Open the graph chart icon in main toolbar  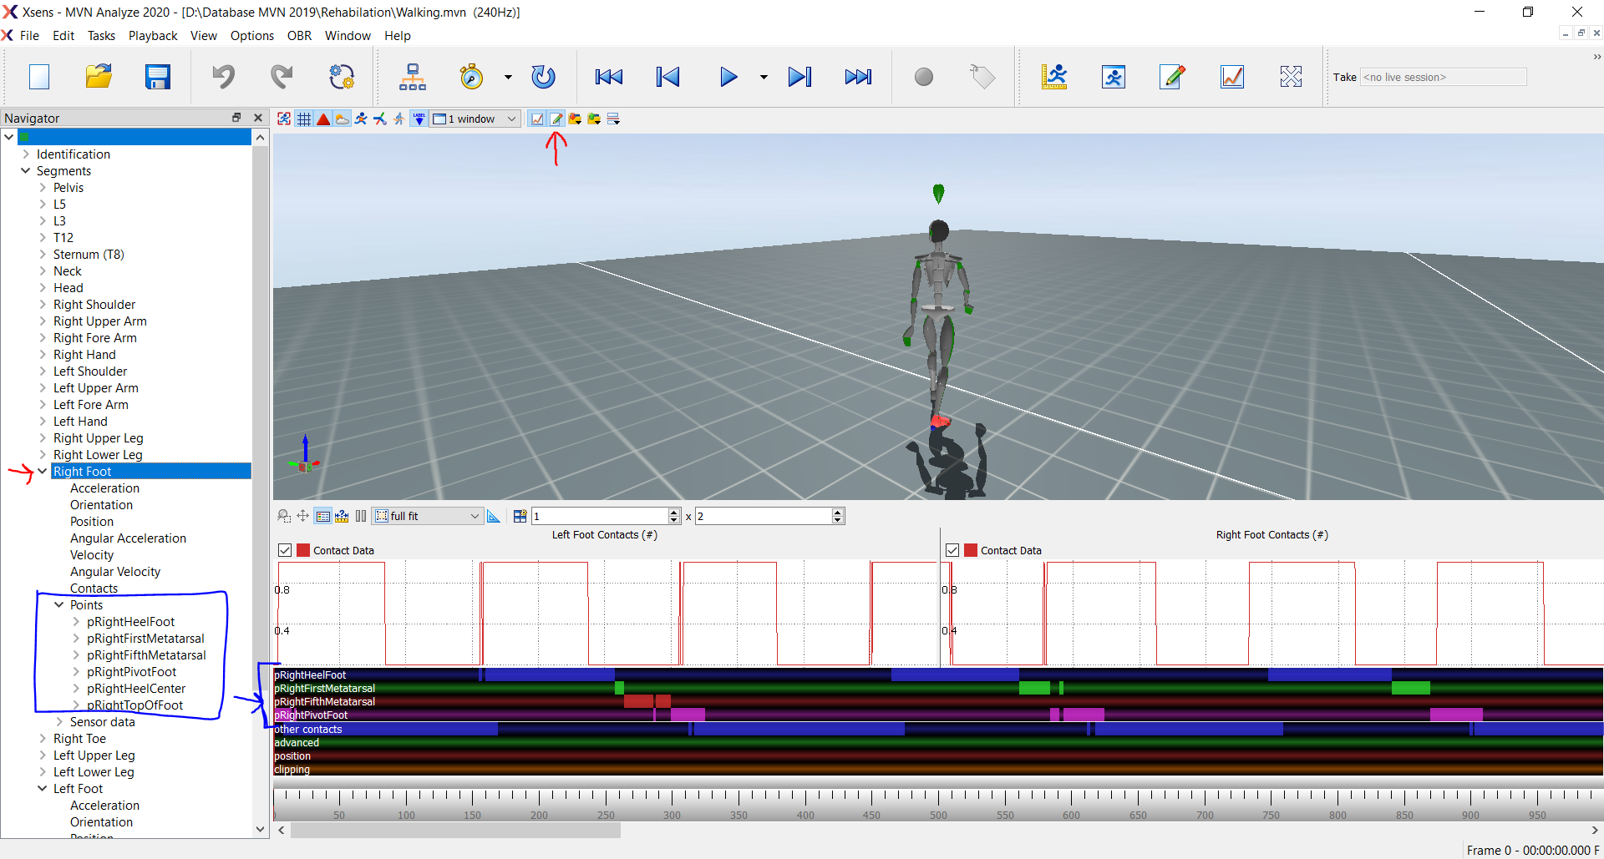tap(1232, 77)
